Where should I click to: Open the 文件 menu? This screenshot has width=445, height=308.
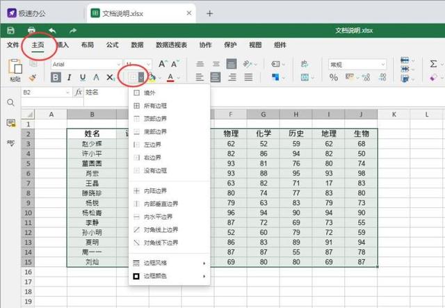(x=13, y=45)
